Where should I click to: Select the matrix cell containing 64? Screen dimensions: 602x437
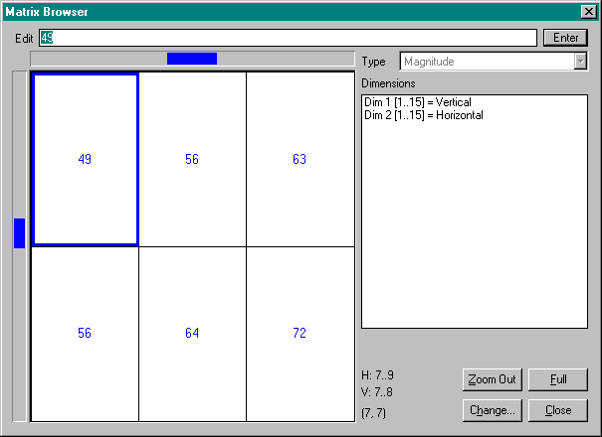[x=192, y=334]
